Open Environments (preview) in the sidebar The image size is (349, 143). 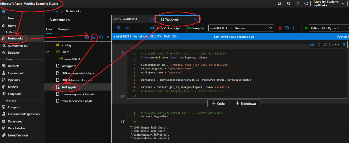[x=21, y=114]
